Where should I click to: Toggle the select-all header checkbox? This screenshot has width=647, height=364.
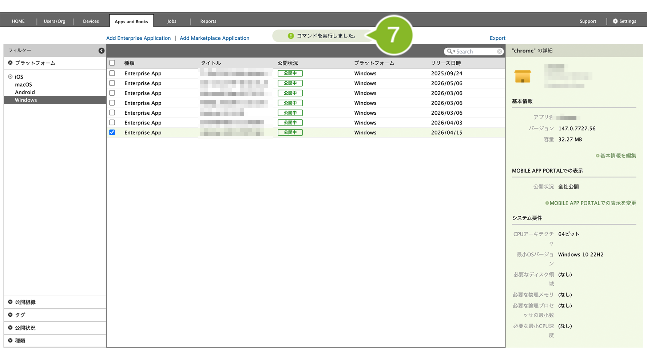[112, 63]
